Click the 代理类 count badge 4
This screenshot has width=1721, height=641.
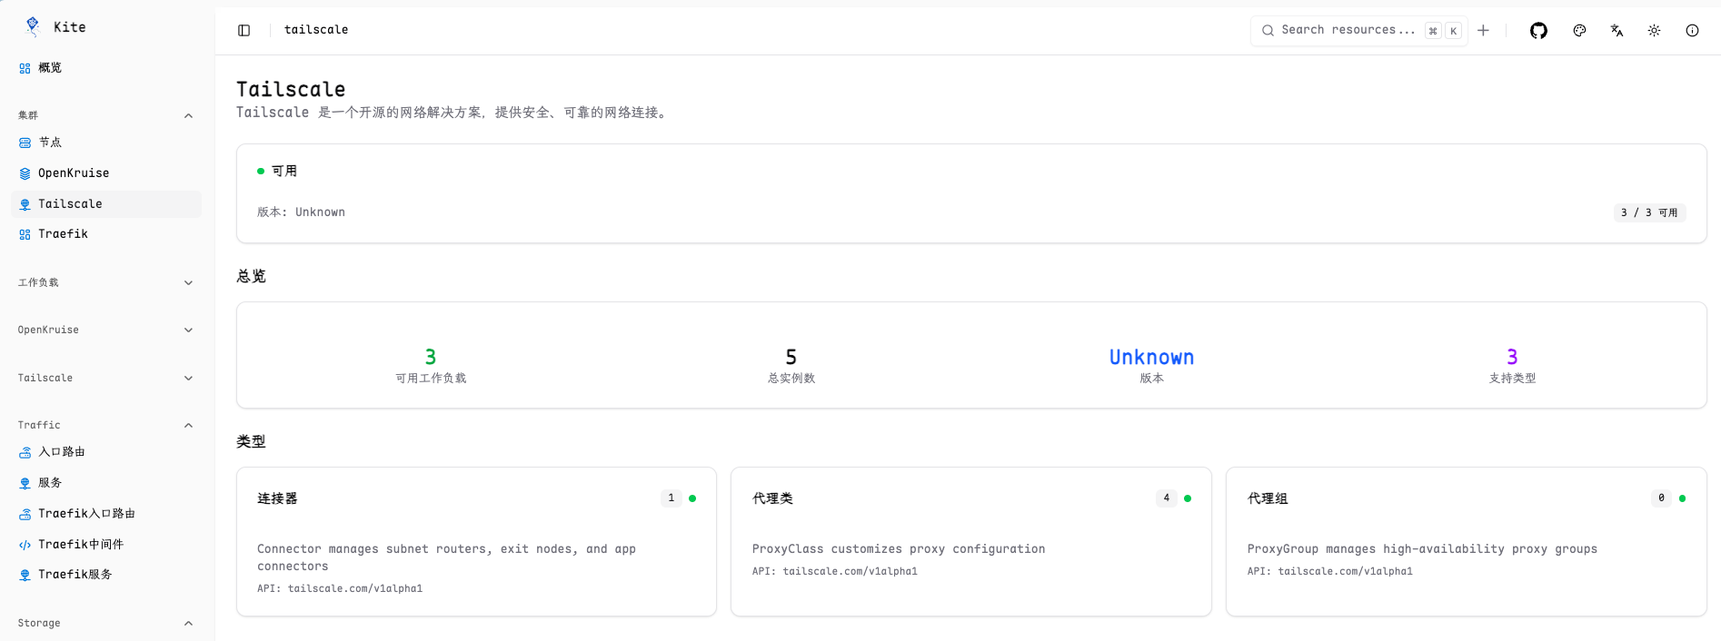1166,498
